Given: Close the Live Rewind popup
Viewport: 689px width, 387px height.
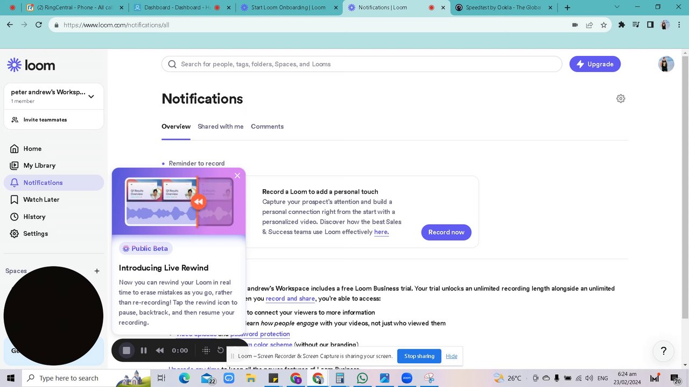Looking at the screenshot, I should tap(237, 176).
